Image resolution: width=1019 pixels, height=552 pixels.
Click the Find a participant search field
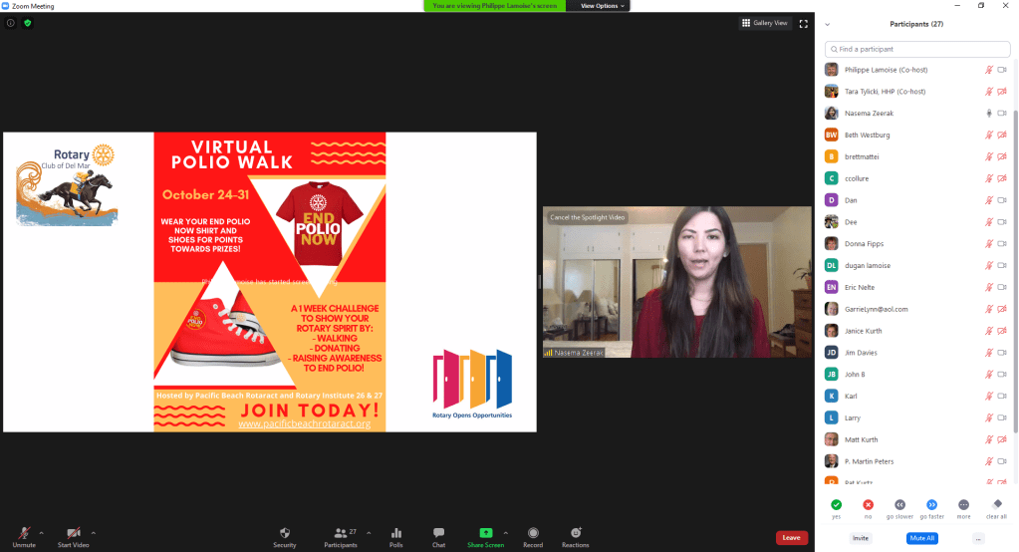[916, 49]
